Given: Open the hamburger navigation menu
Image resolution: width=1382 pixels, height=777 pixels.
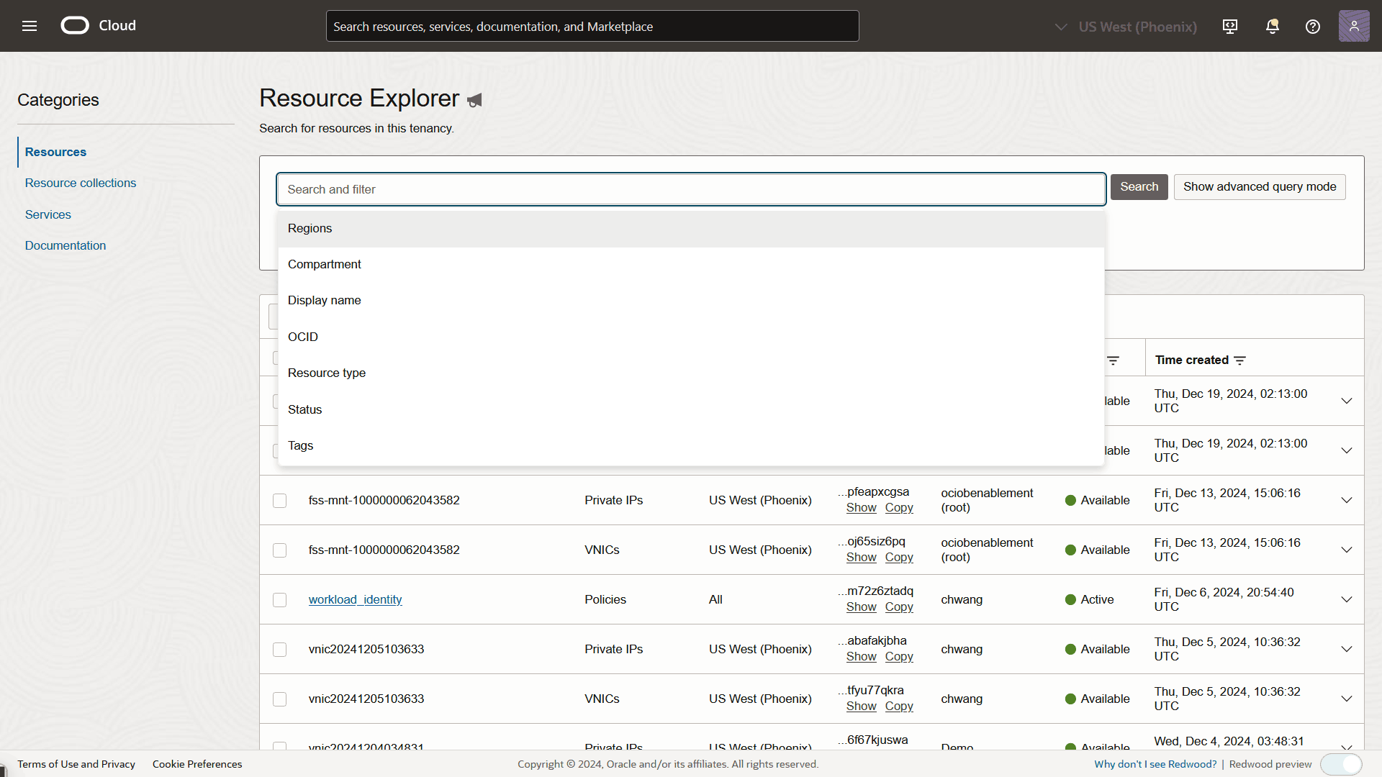Looking at the screenshot, I should point(30,26).
